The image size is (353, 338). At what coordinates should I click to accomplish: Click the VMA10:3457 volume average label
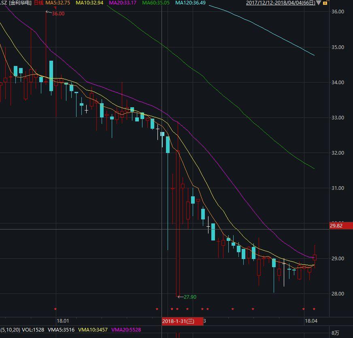tap(93, 330)
